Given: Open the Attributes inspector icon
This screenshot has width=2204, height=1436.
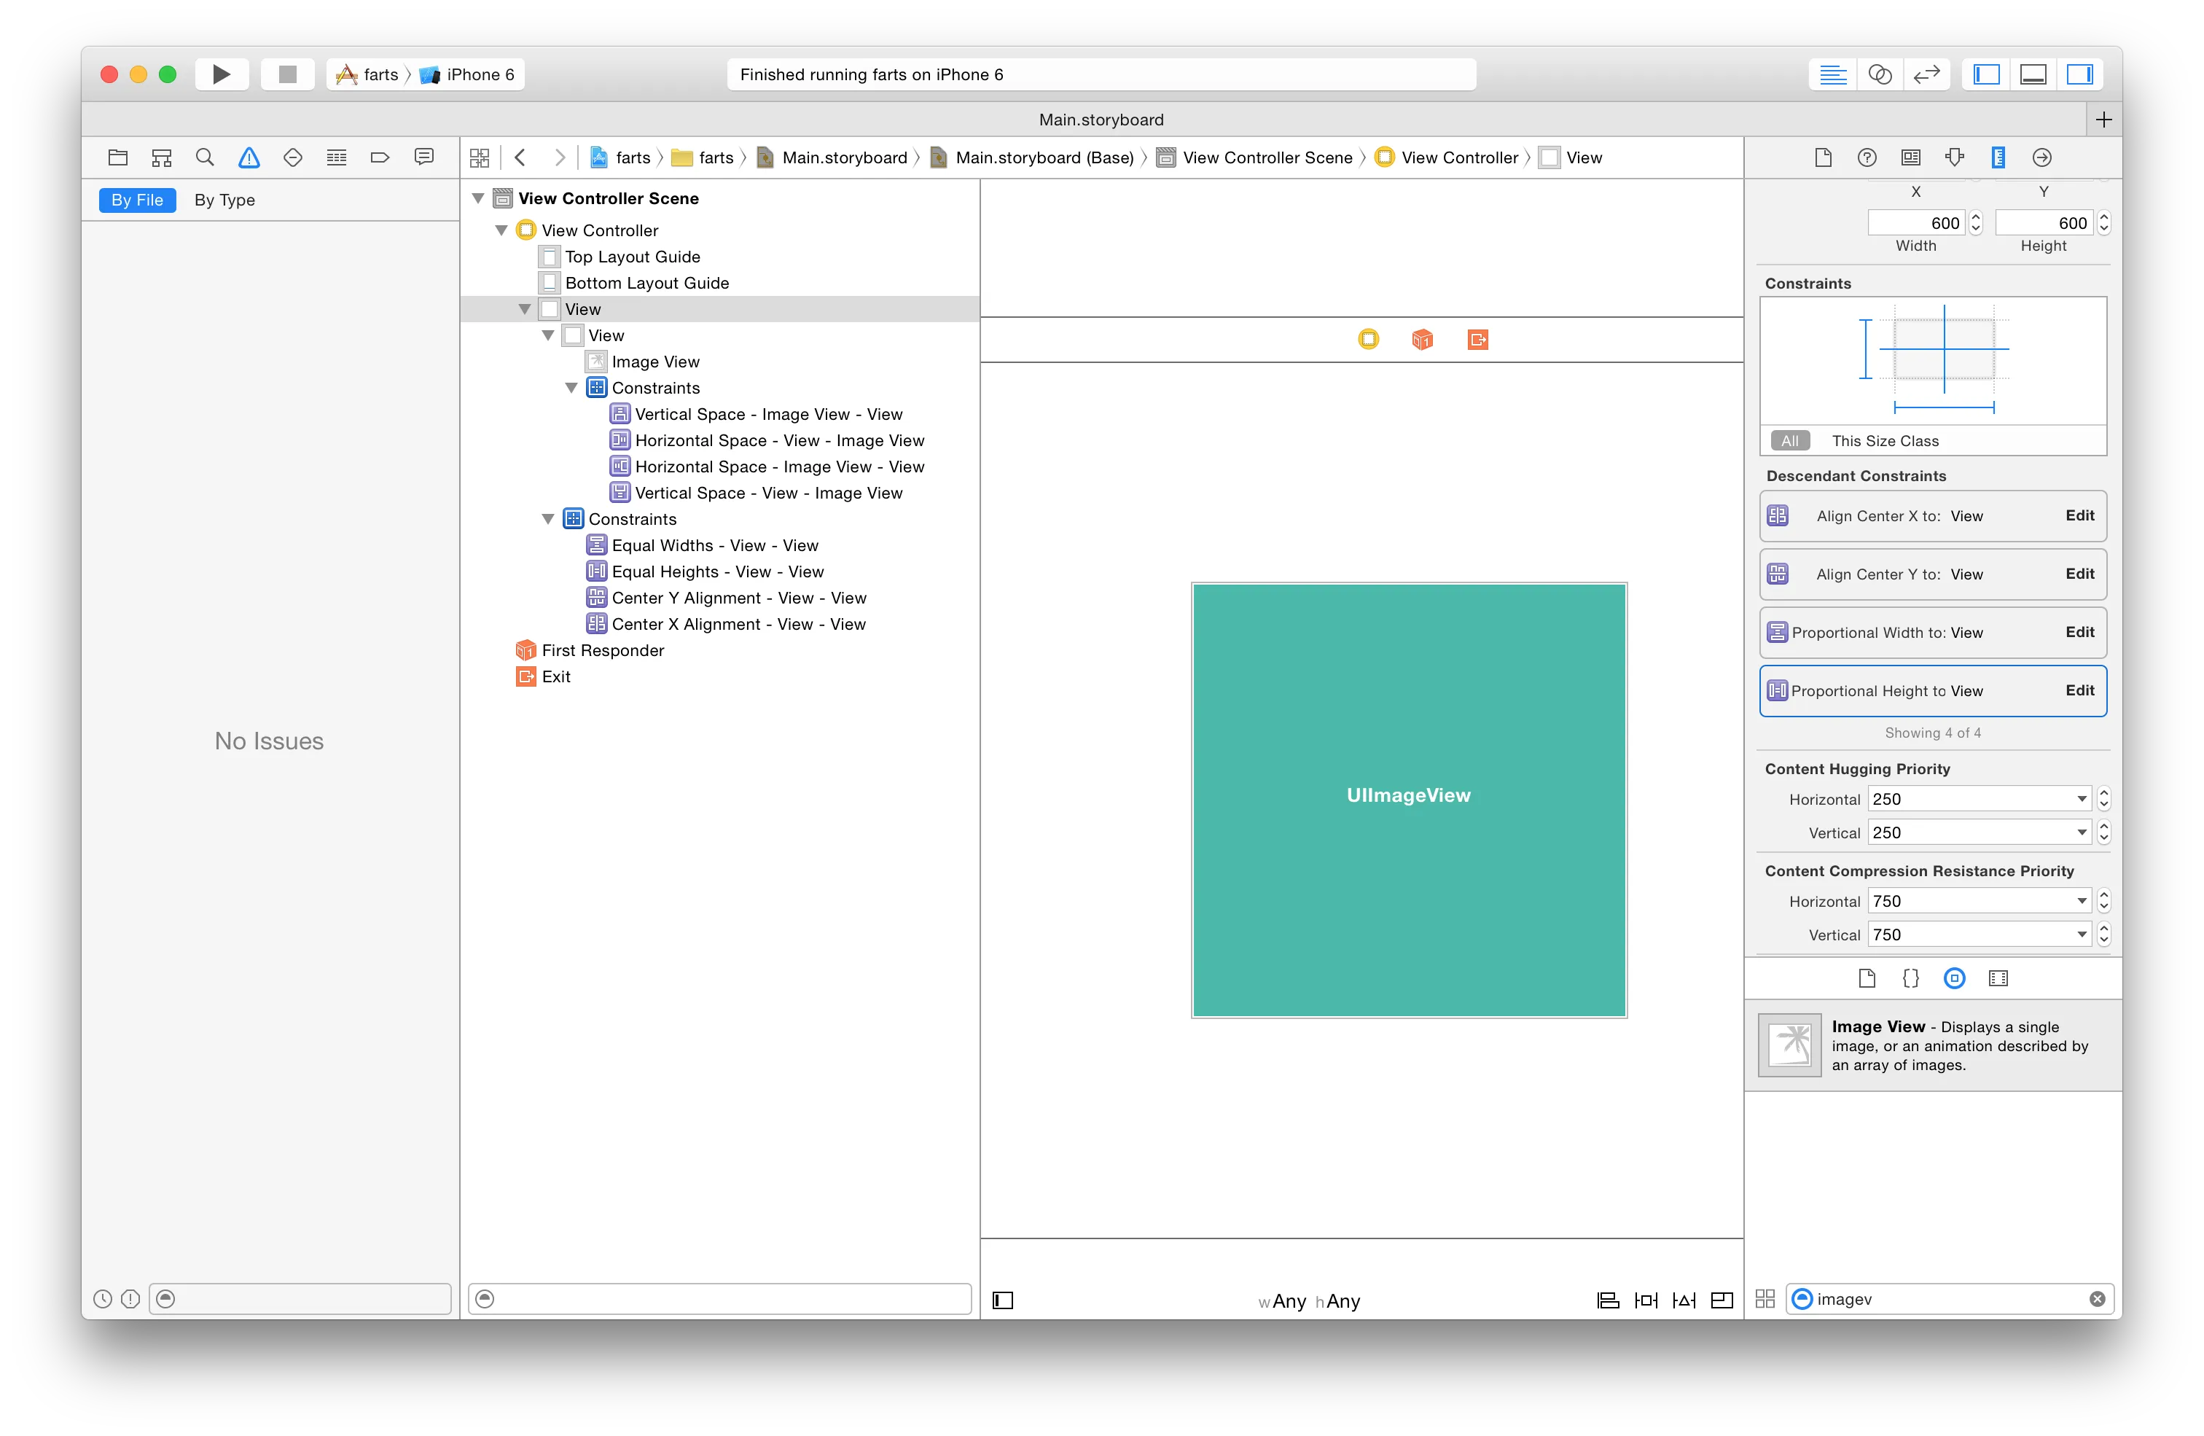Looking at the screenshot, I should [1954, 157].
